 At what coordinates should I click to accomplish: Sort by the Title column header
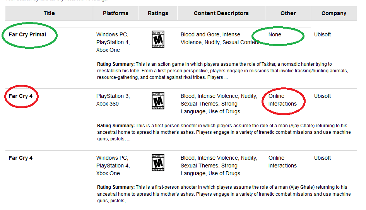click(49, 13)
